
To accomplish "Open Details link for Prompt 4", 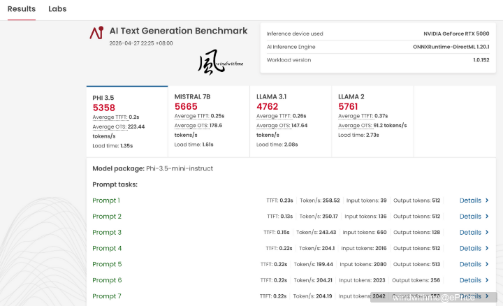I will [470, 249].
